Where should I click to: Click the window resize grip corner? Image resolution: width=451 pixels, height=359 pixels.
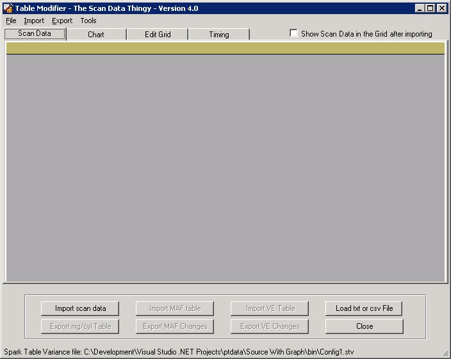445,353
